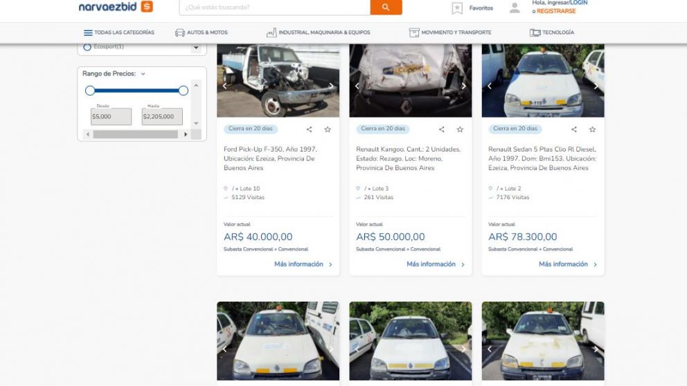Share the Renault Clio Lote 2 listing

[574, 129]
